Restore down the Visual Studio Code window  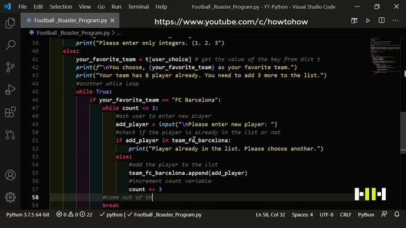[x=377, y=7]
